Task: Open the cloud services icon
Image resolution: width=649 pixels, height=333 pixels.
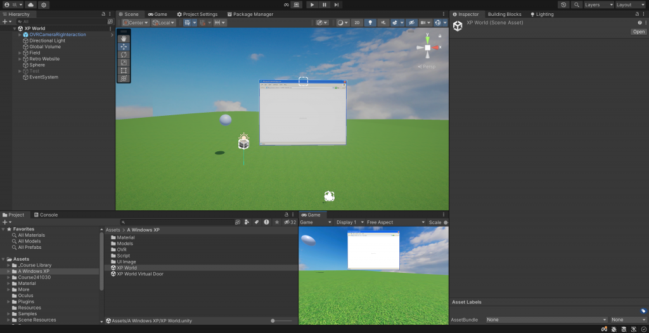Action: 30,4
